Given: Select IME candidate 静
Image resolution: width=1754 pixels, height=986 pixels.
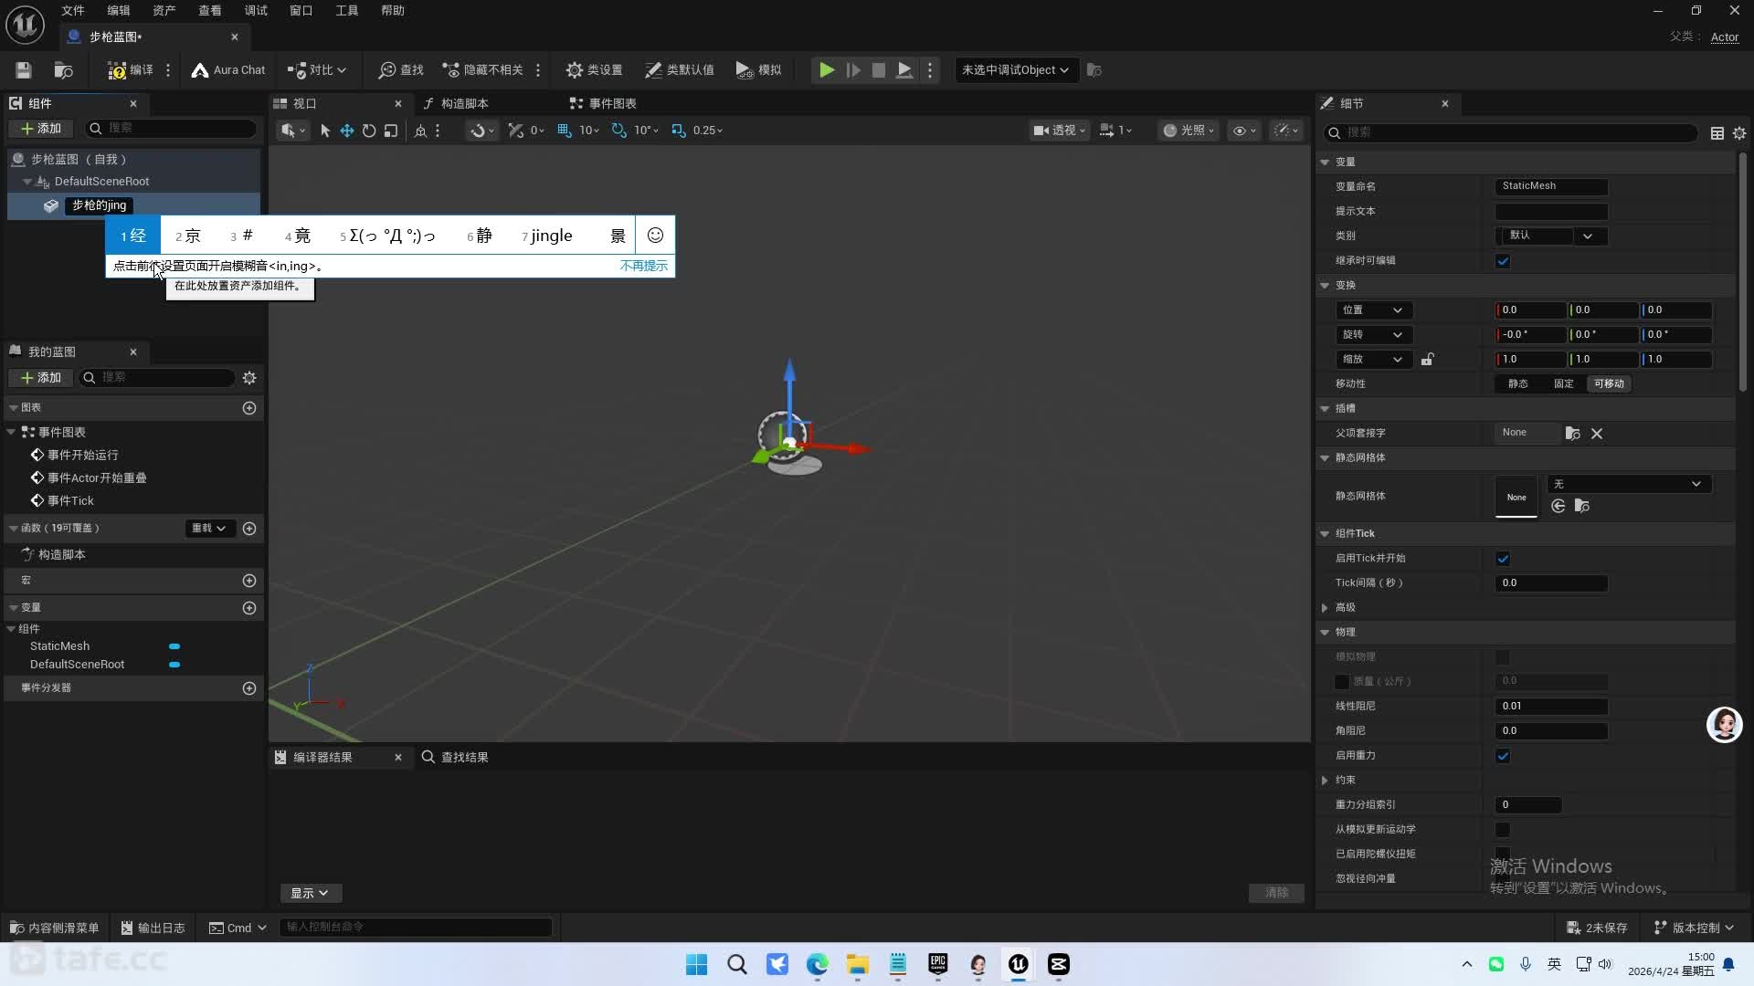Looking at the screenshot, I should [x=480, y=236].
